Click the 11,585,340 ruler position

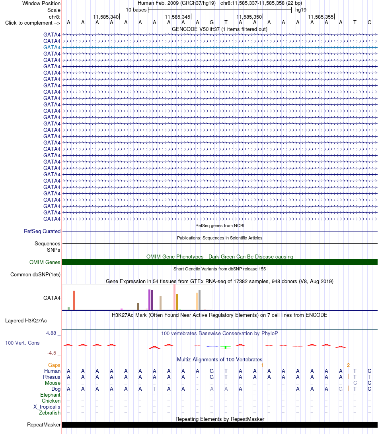coord(106,17)
